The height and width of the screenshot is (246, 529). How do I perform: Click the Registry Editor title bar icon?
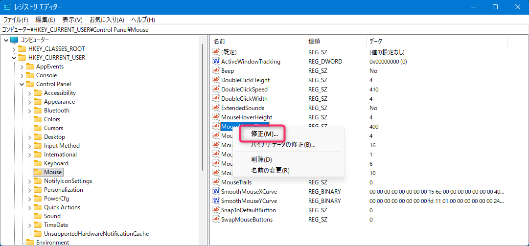[x=7, y=7]
